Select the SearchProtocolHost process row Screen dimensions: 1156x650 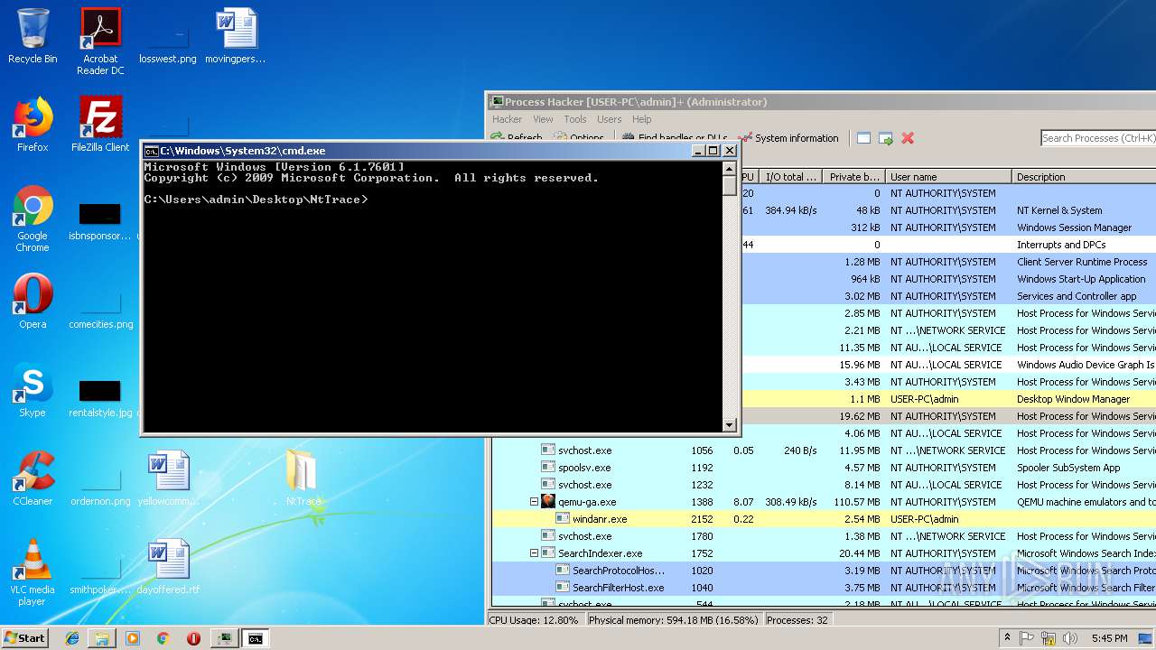[x=824, y=571]
